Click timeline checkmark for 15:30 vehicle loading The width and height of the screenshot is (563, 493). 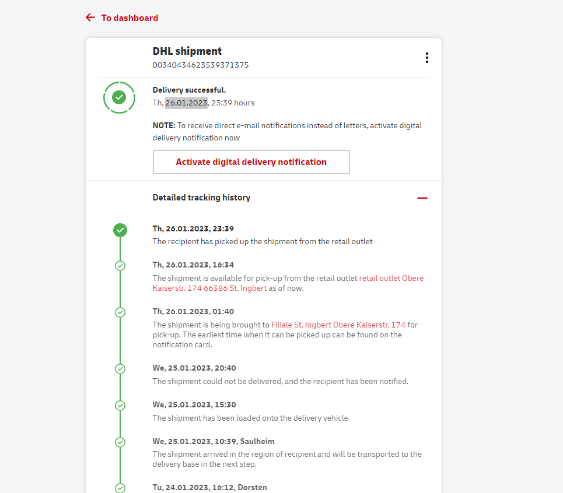120,406
